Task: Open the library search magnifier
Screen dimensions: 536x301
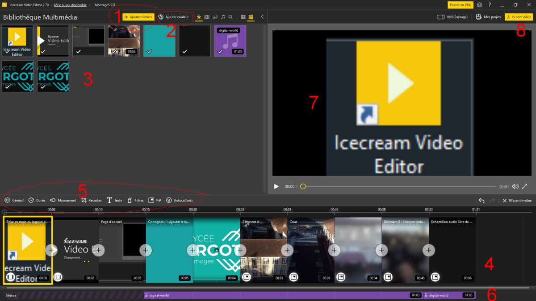Action: 230,17
